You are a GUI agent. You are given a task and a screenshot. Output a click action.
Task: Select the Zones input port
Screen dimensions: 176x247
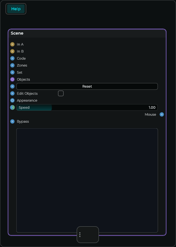(x=12, y=65)
